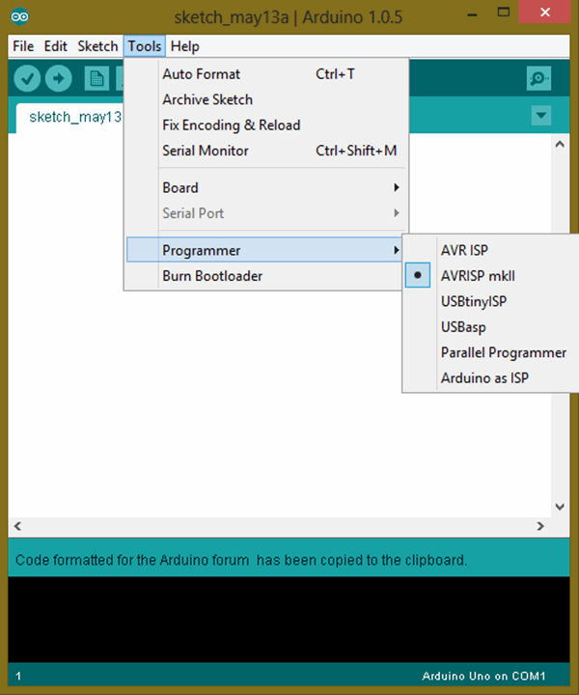Select Arduino as ISP programmer
579x695 pixels.
pos(491,378)
